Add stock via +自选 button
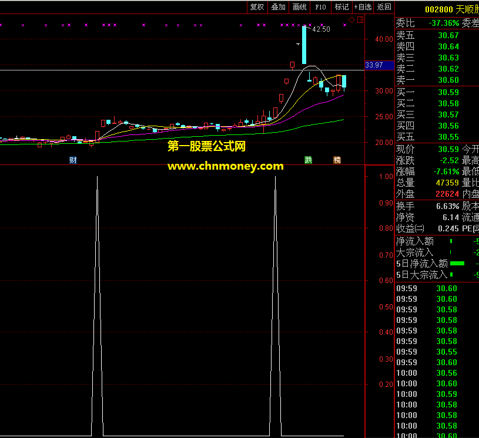The image size is (479, 438). coord(363,7)
